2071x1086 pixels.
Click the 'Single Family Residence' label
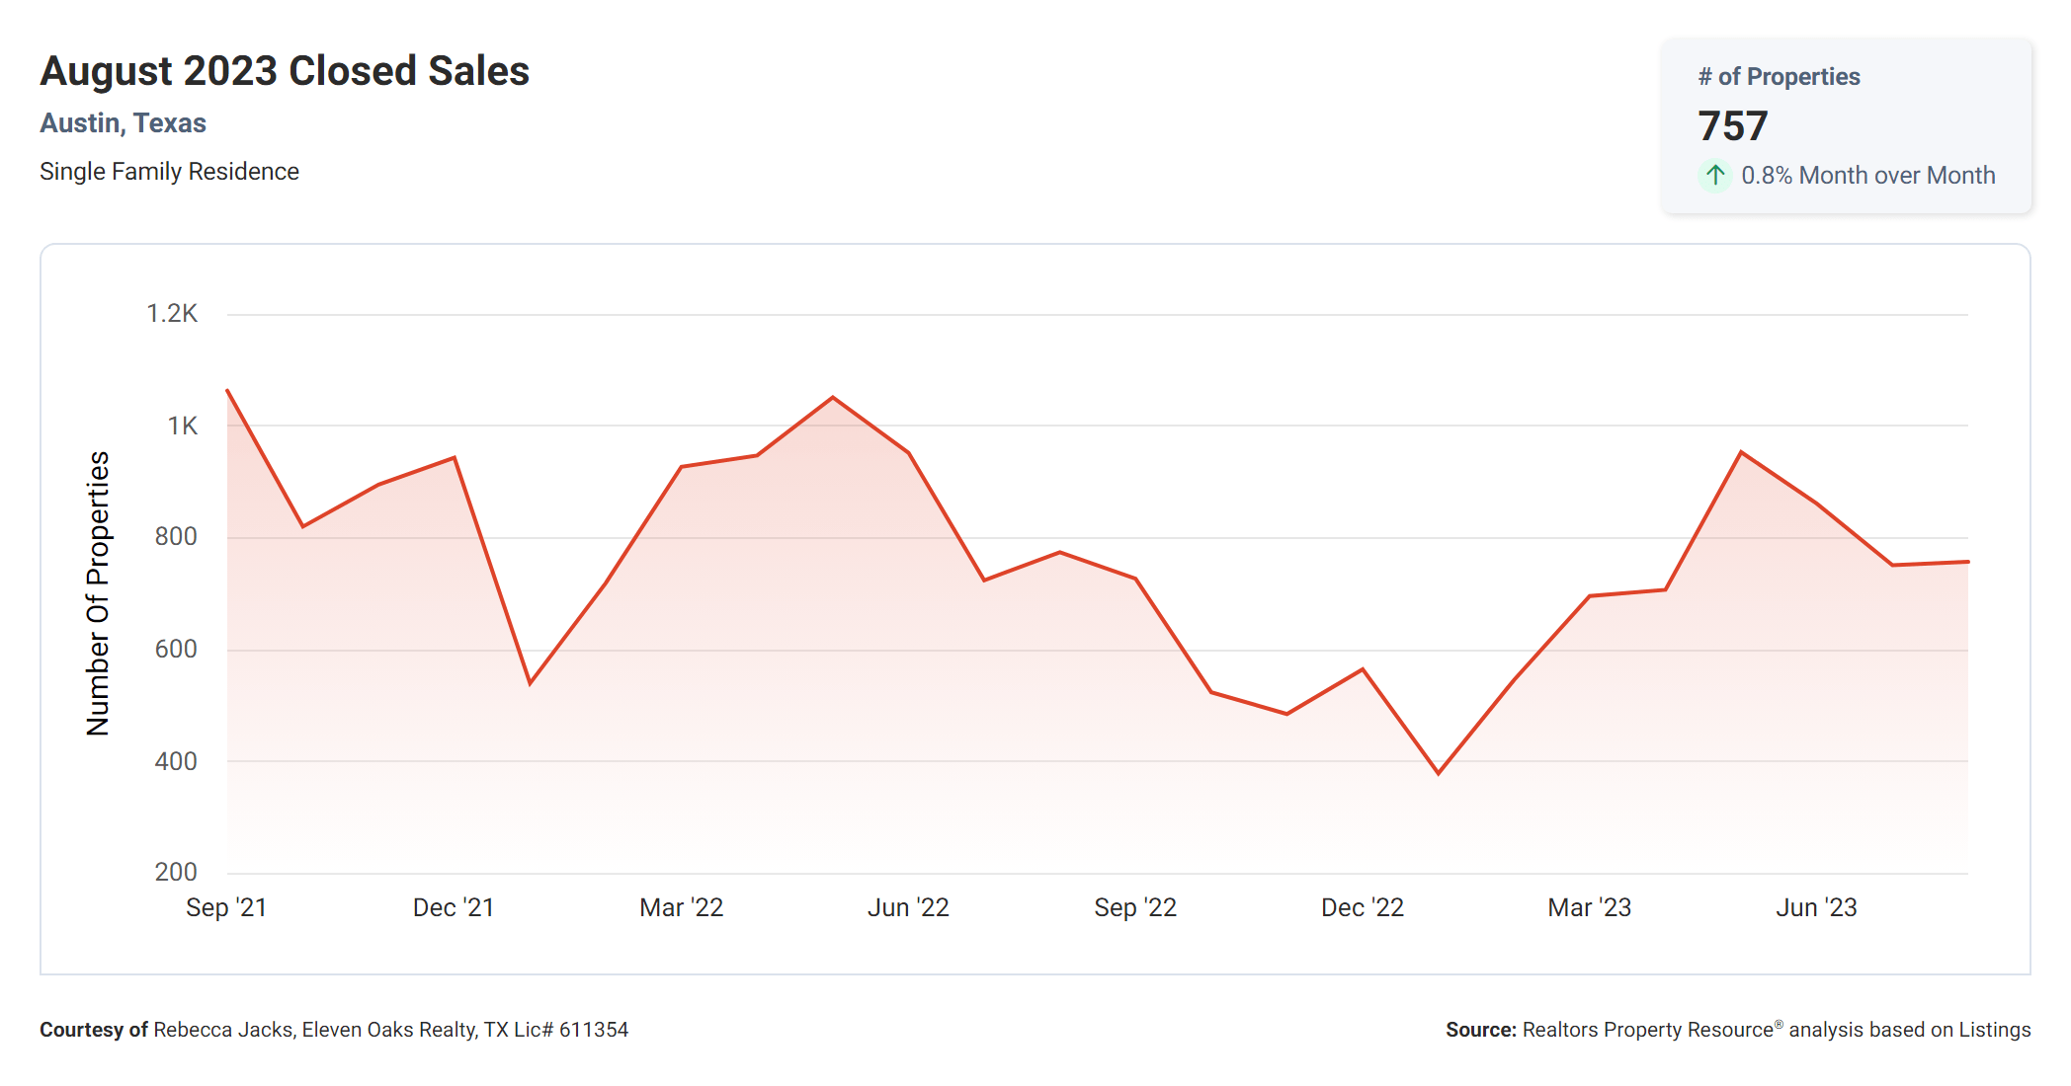tap(169, 172)
